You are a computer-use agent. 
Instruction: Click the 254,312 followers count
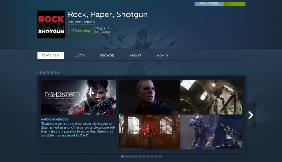coord(102,30)
